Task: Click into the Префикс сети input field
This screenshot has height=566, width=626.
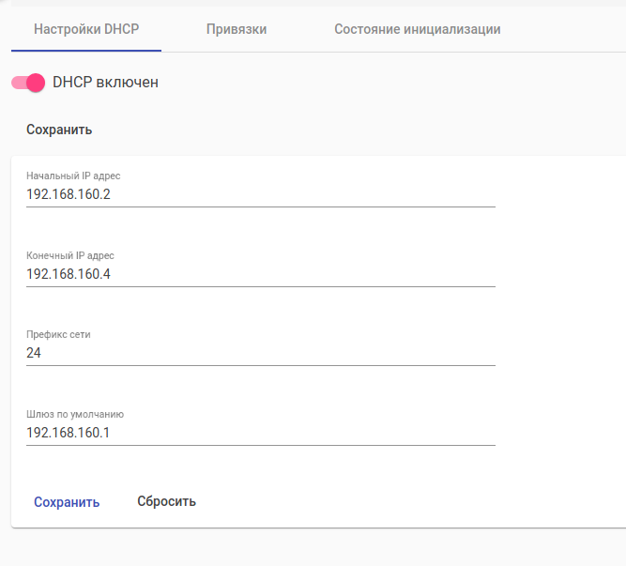Action: pyautogui.click(x=282, y=353)
